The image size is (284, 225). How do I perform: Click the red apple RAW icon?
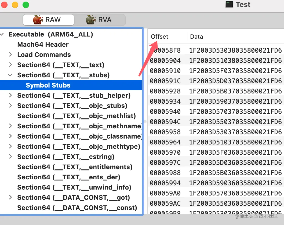click(38, 20)
